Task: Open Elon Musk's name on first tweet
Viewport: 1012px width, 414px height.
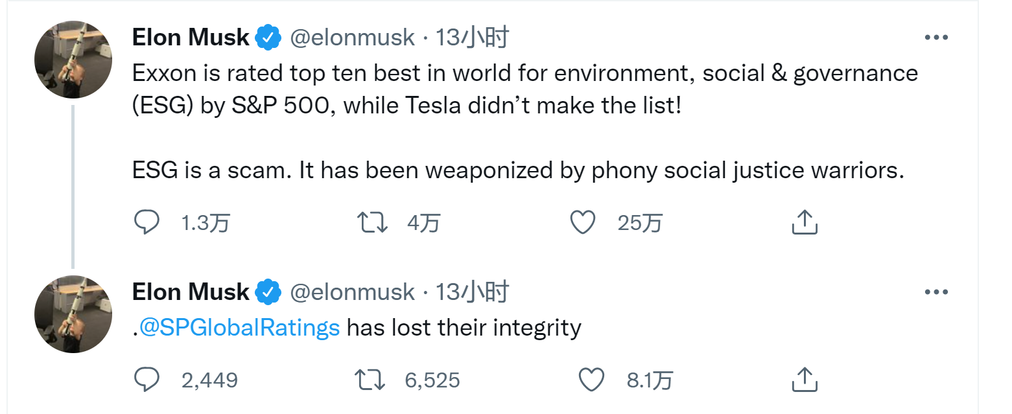Action: point(191,38)
